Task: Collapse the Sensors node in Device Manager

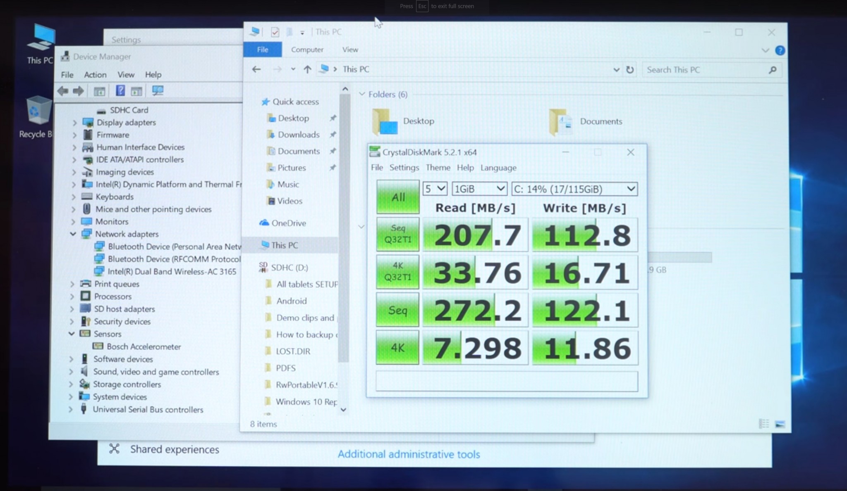Action: (72, 333)
